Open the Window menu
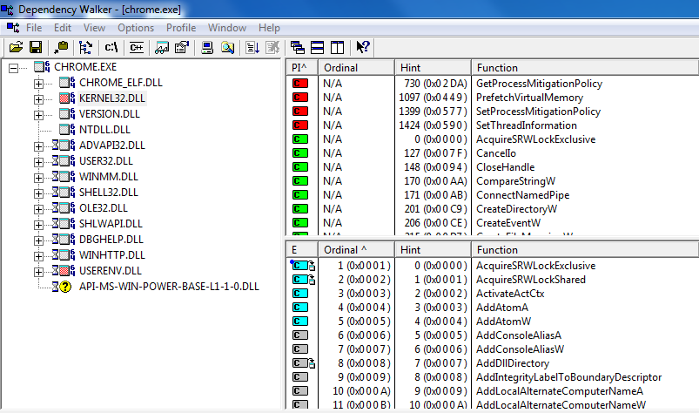Viewport: 699px width, 413px height. 227,28
